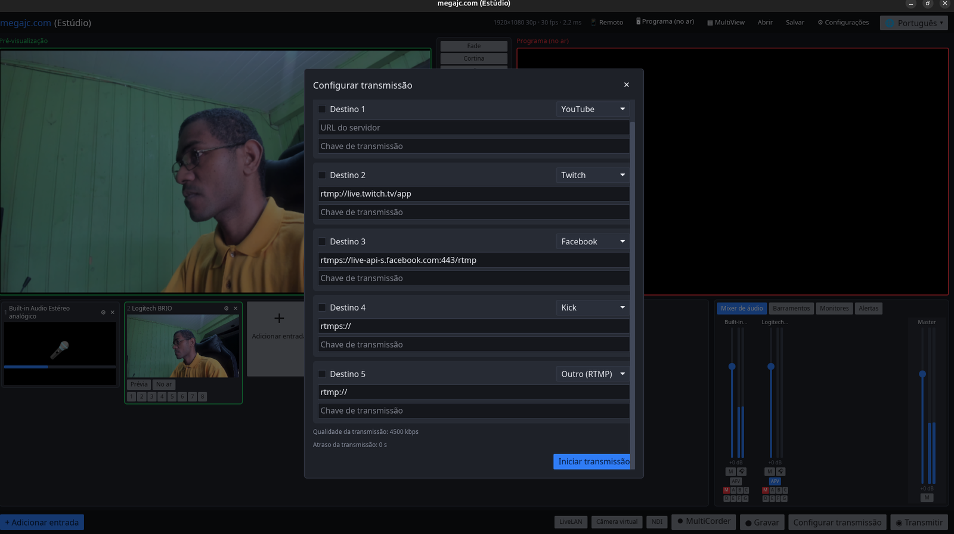Open the Outro (RTMP) dropdown for Destino 5
954x534 pixels.
point(593,374)
